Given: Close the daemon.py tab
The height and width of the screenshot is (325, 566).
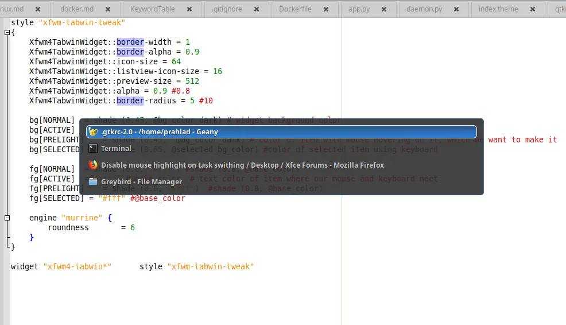Looking at the screenshot, I should coord(457,9).
